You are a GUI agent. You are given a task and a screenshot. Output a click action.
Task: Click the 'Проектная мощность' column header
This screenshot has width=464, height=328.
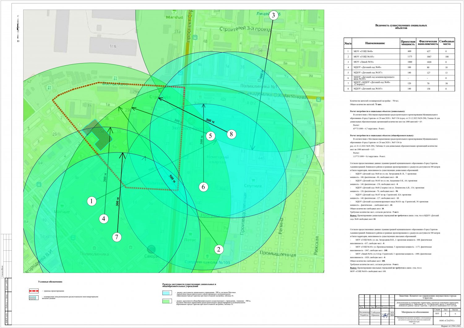click(408, 43)
